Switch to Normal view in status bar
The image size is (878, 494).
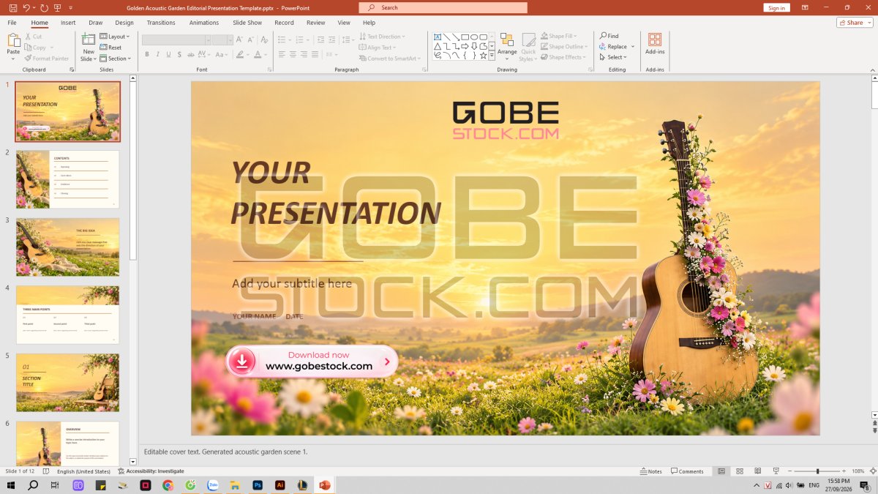click(721, 471)
